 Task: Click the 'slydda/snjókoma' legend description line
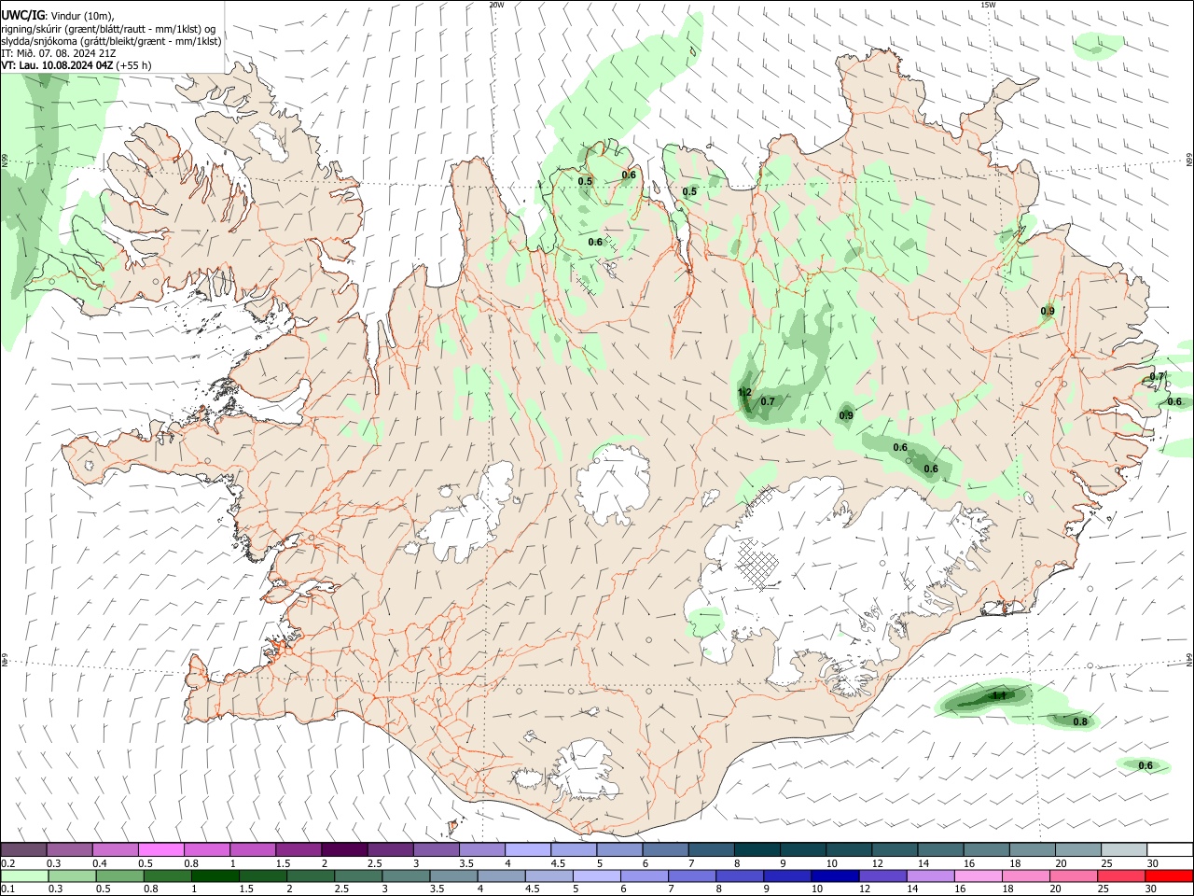(x=111, y=41)
